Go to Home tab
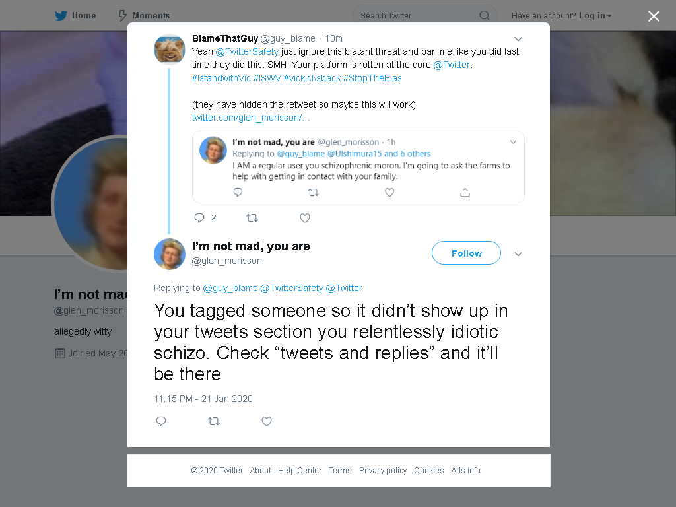The width and height of the screenshot is (676, 507). click(x=75, y=16)
